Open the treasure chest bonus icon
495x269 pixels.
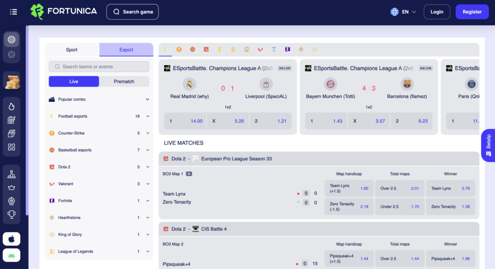(12, 81)
